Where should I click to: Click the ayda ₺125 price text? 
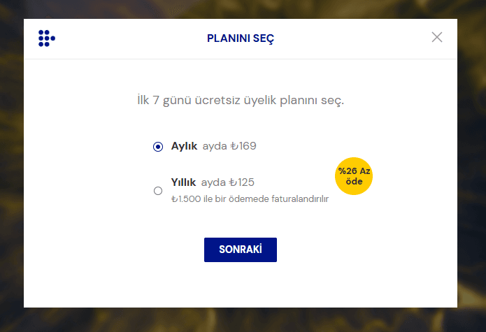[x=227, y=182]
